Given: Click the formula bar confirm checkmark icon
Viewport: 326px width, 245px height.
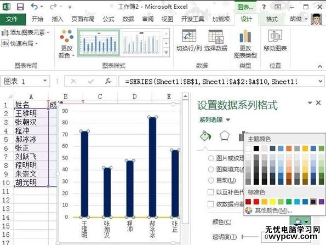Looking at the screenshot, I should (91, 81).
